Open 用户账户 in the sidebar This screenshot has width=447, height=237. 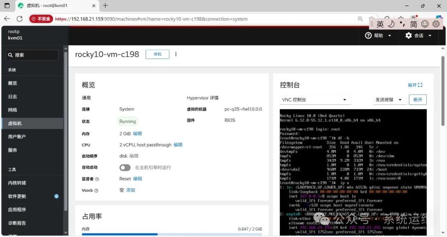click(x=33, y=137)
